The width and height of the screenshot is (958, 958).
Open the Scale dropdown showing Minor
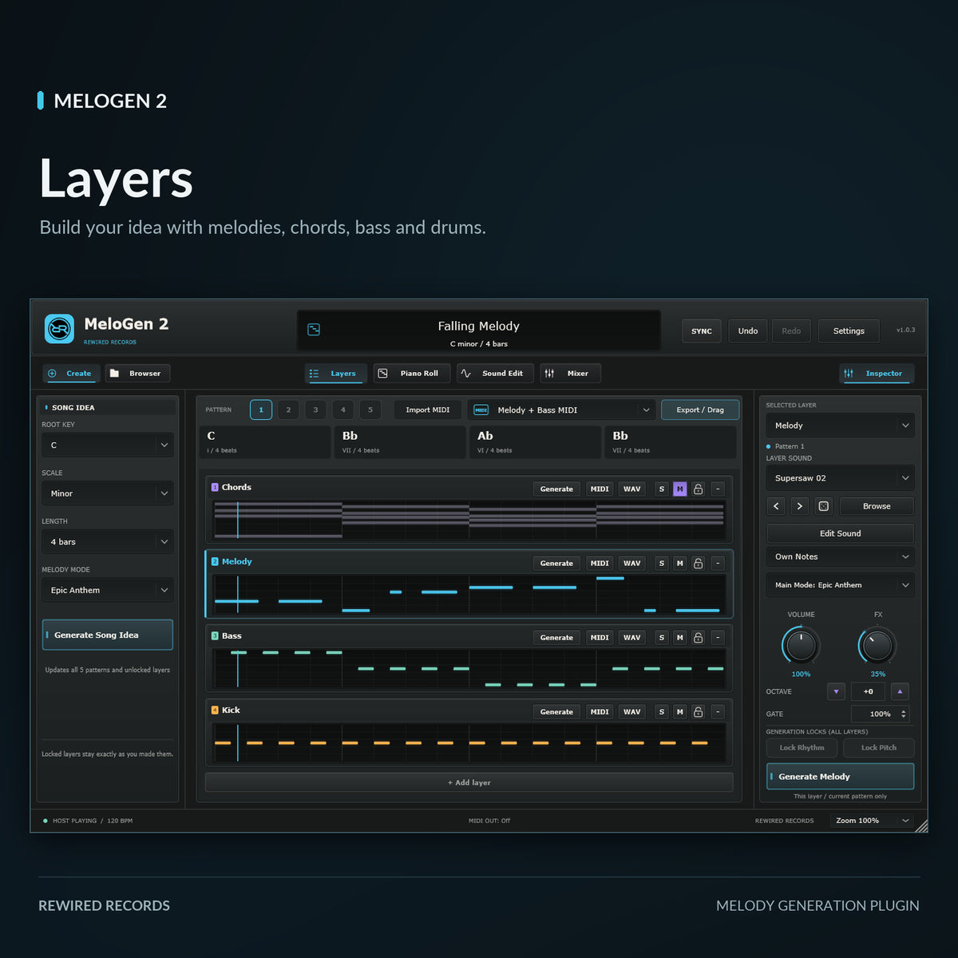108,493
